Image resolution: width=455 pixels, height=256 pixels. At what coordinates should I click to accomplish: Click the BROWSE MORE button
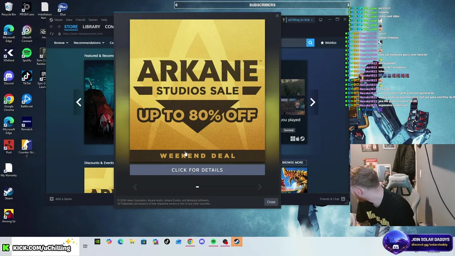click(293, 162)
